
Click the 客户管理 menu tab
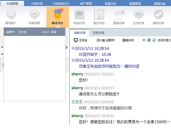[86, 3]
